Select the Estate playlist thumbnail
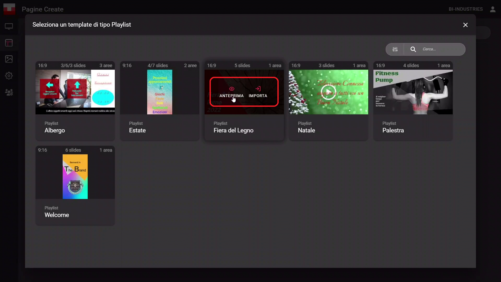 tap(159, 92)
